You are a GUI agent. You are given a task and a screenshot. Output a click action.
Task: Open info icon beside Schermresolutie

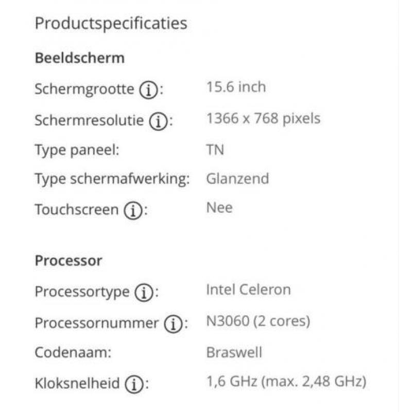point(159,121)
